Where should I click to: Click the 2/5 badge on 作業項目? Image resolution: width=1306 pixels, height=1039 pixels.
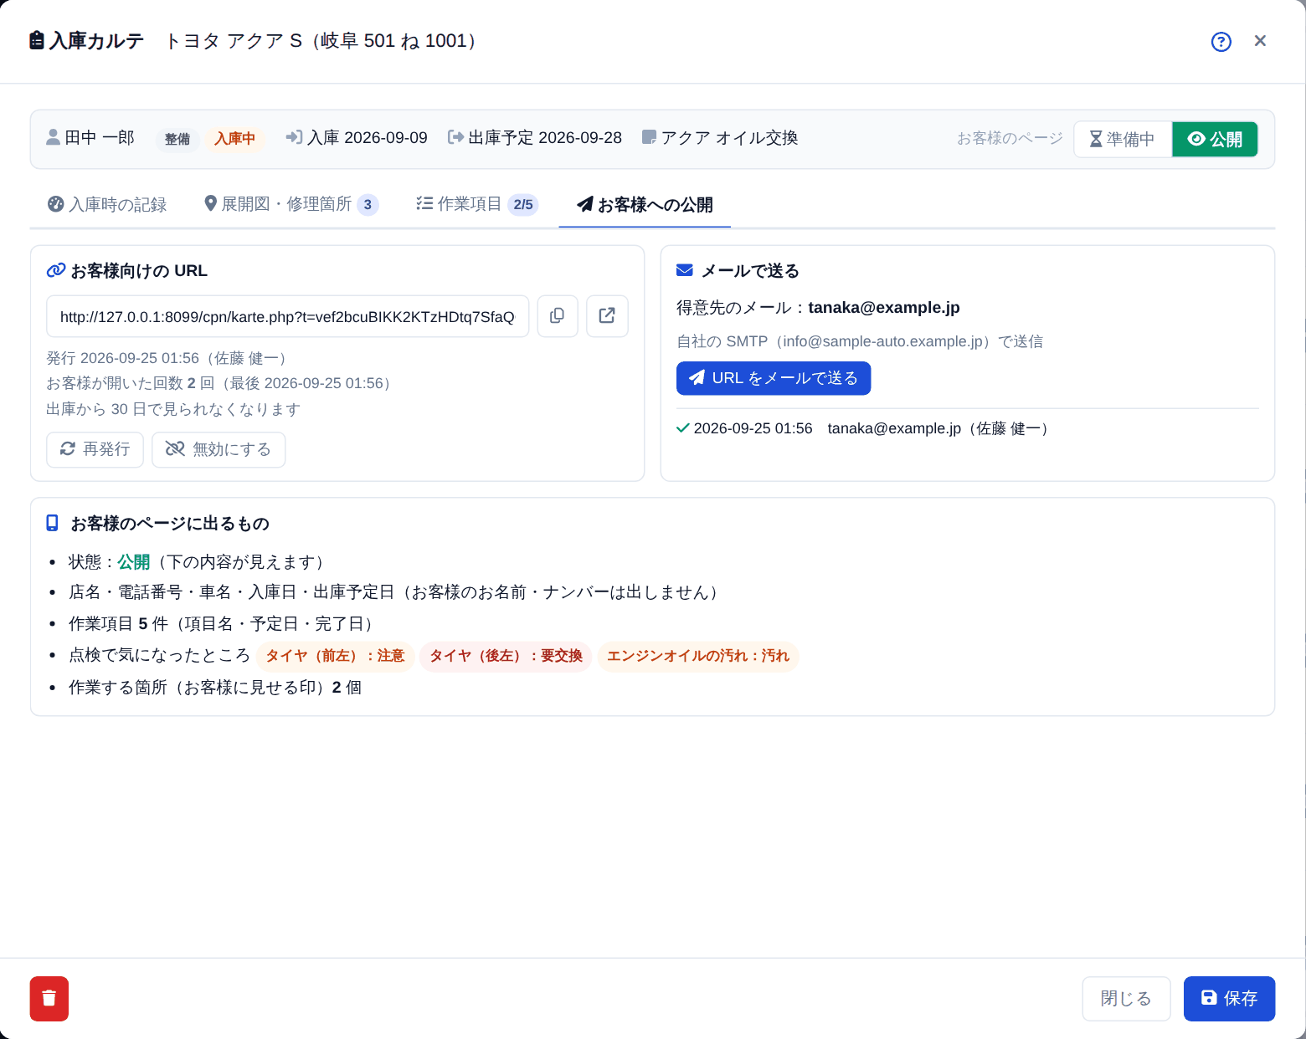523,204
